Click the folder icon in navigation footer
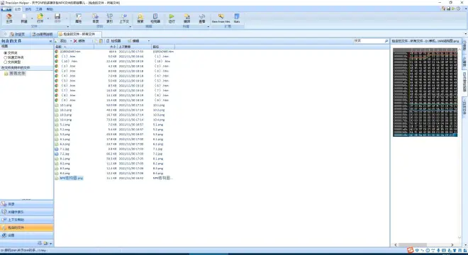Viewport: 468px width, 255px height. coord(45,243)
